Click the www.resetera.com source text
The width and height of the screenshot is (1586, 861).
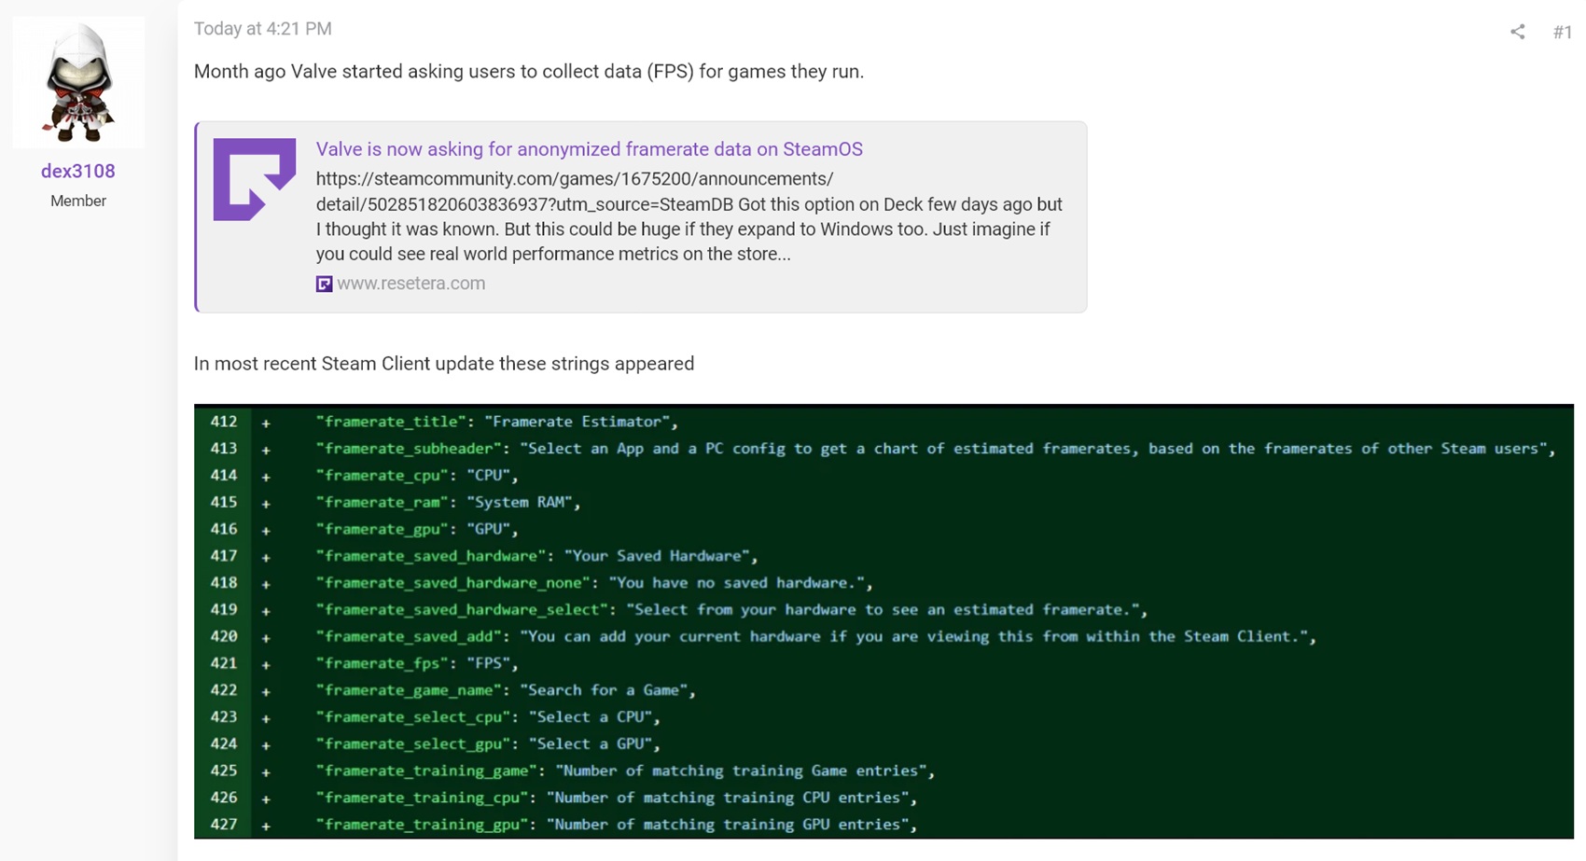[410, 284]
